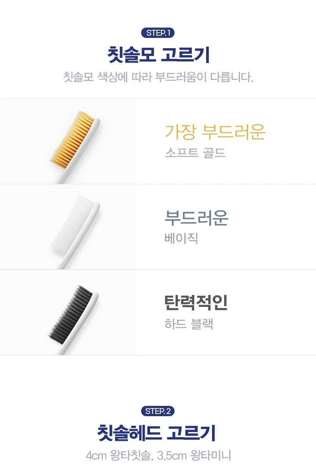Choose the 부드러운 option label
Image resolution: width=316 pixels, height=471 pixels.
pyautogui.click(x=196, y=217)
